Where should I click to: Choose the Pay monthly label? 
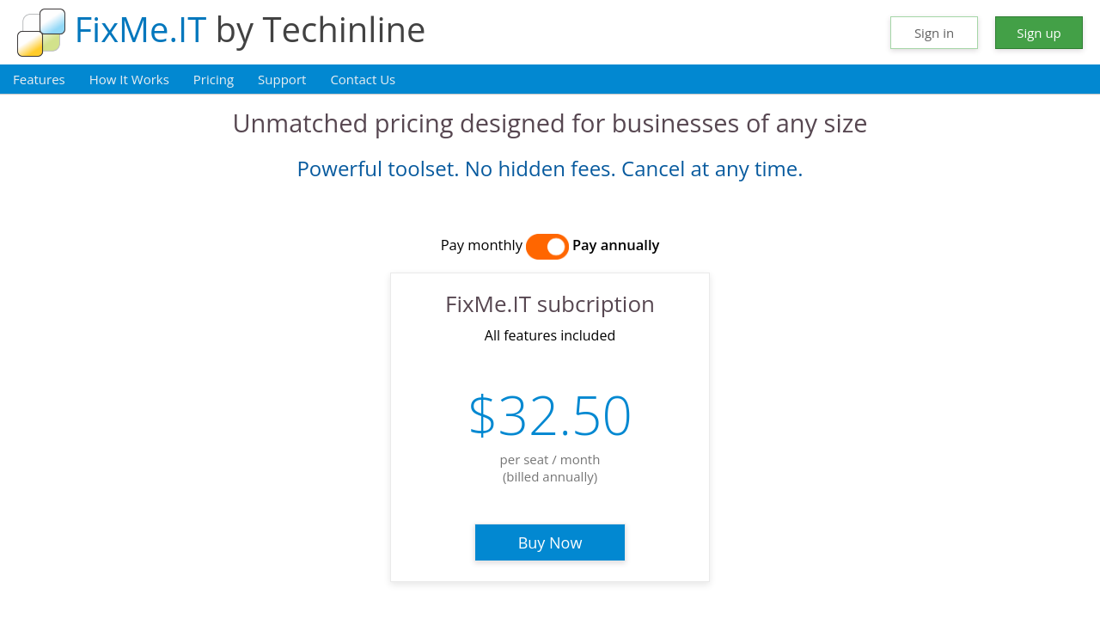point(481,245)
